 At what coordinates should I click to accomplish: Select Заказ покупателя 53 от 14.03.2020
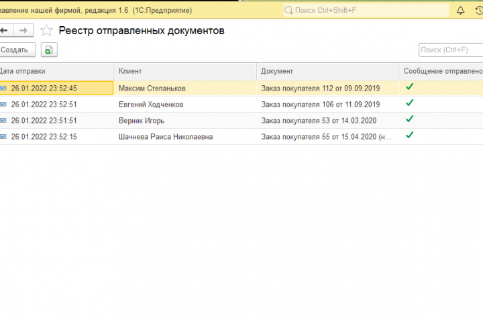[x=319, y=121]
